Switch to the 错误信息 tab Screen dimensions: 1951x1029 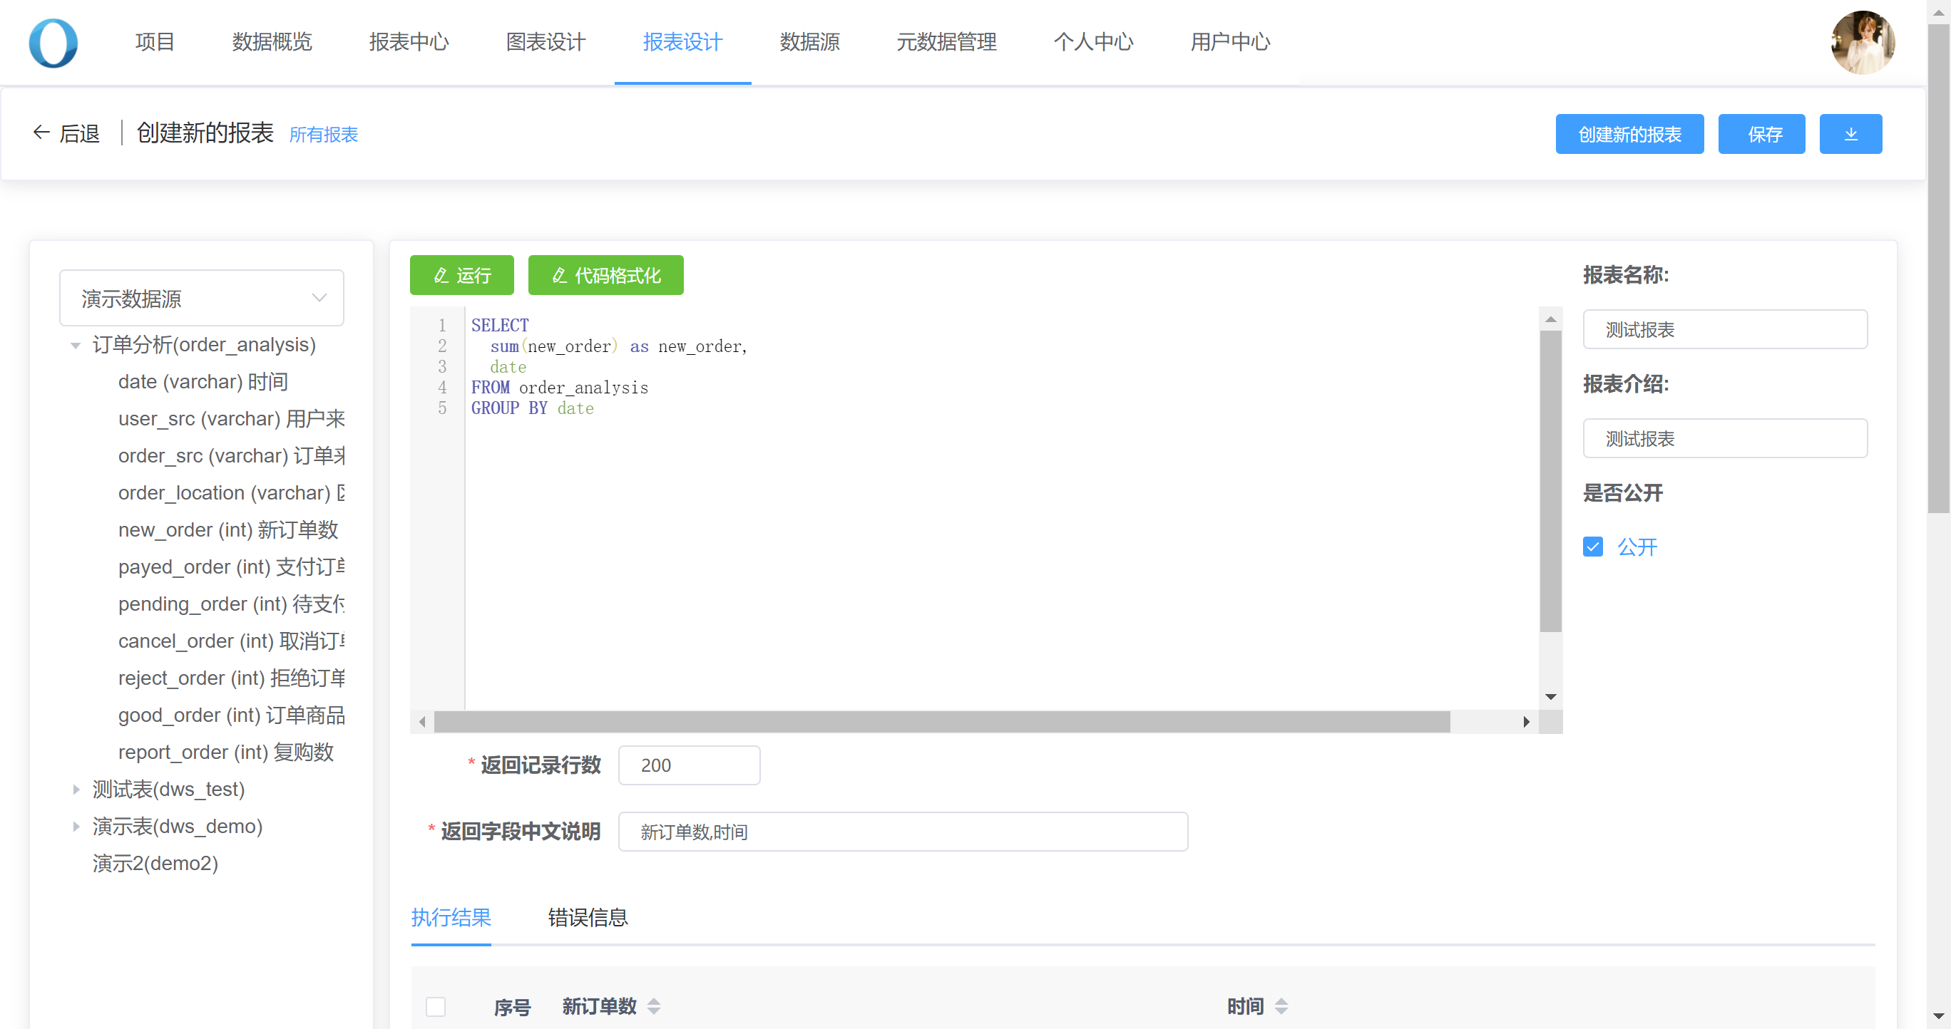[587, 917]
